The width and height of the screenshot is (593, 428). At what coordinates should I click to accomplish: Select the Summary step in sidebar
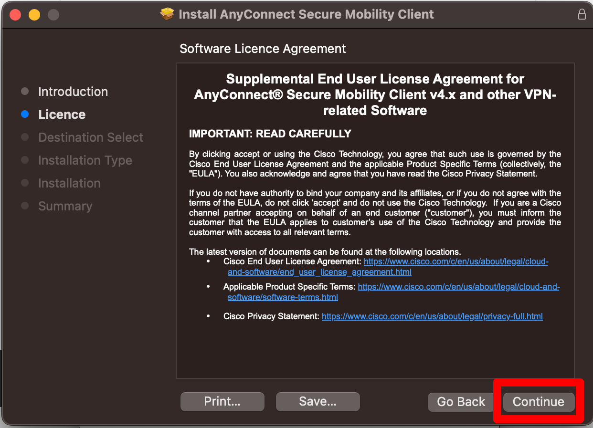[x=65, y=206]
